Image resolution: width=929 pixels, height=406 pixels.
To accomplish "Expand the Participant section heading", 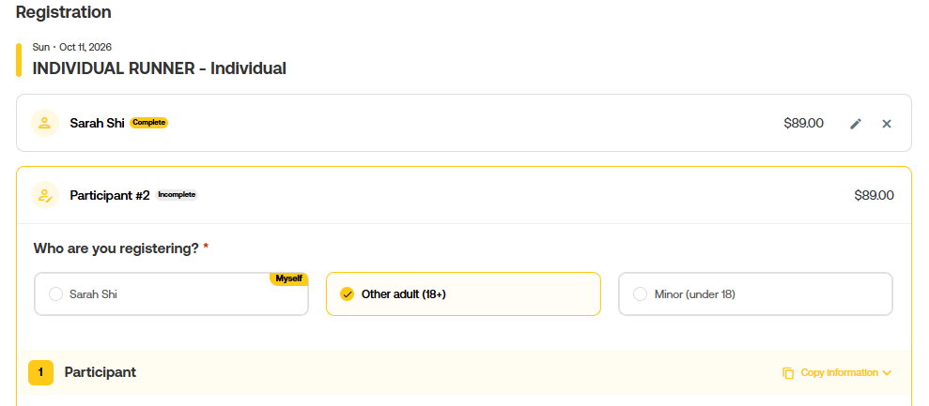I will click(101, 372).
